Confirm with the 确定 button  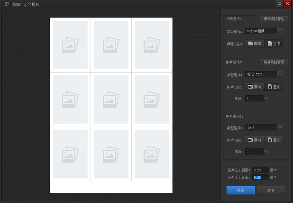[x=241, y=190]
